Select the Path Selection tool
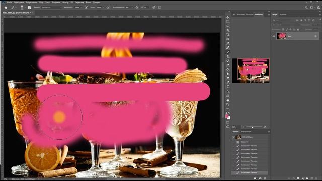Viewport: 322px width, 181px height. coord(228,92)
